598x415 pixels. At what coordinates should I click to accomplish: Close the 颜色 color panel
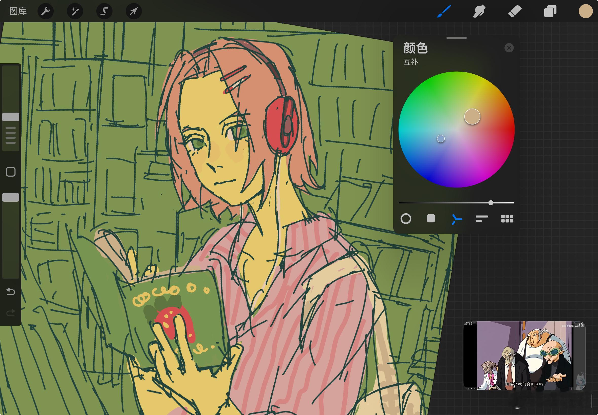coord(509,48)
